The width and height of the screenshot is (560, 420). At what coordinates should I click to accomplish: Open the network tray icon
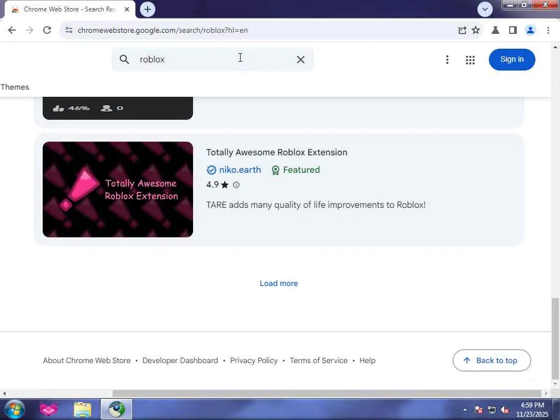pos(492,410)
